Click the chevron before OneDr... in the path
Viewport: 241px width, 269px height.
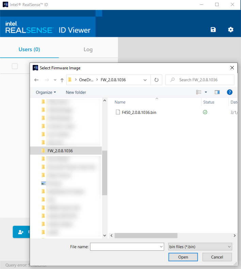click(76, 80)
